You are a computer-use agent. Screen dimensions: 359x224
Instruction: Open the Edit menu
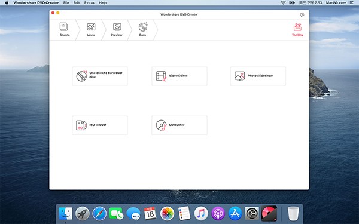(x=77, y=3)
